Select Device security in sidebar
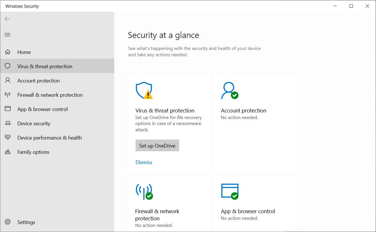Image resolution: width=376 pixels, height=232 pixels. 57,123
